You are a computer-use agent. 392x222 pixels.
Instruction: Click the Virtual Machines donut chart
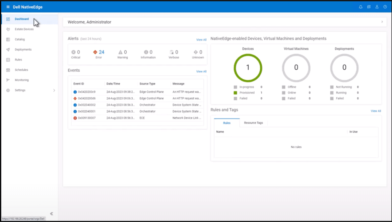click(296, 68)
